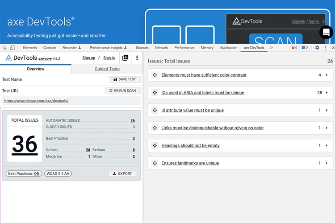The width and height of the screenshot is (335, 223).
Task: Click the Serious issues count 5
Action: 134,150
